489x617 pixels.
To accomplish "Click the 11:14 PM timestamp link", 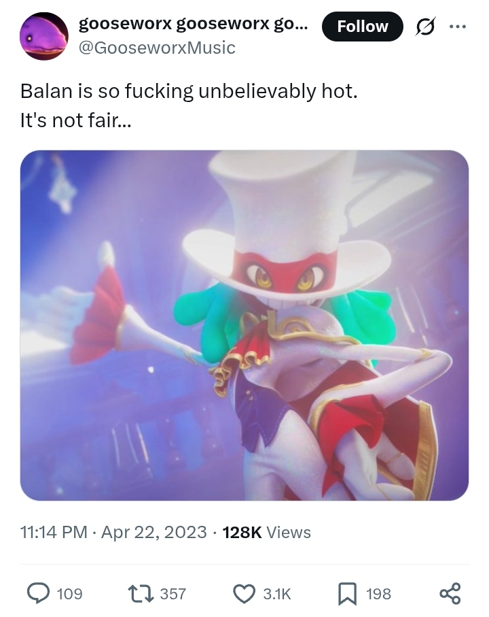I will pyautogui.click(x=54, y=532).
